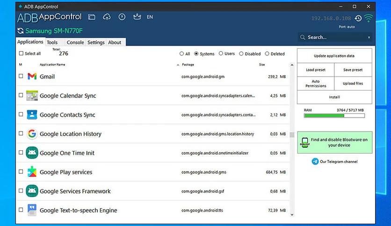The height and width of the screenshot is (226, 391).
Task: Click the app list scrollbar thumb
Action: pos(292,134)
